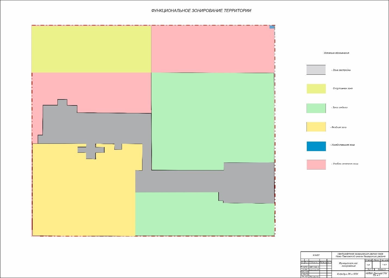Click the pink 'Учебно-опытная зона' legend swatch
The width and height of the screenshot is (389, 278).
(316, 165)
